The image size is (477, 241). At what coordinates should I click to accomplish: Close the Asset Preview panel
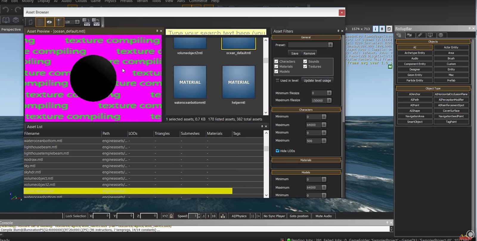161,31
